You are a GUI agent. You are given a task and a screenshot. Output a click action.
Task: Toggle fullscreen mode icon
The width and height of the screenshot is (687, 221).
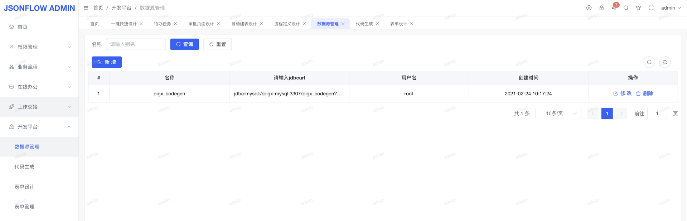(651, 8)
